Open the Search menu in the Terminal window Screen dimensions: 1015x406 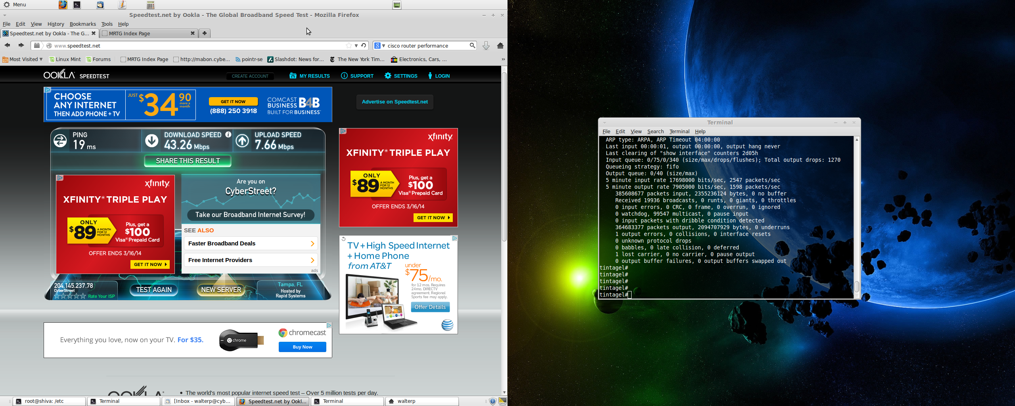tap(655, 131)
